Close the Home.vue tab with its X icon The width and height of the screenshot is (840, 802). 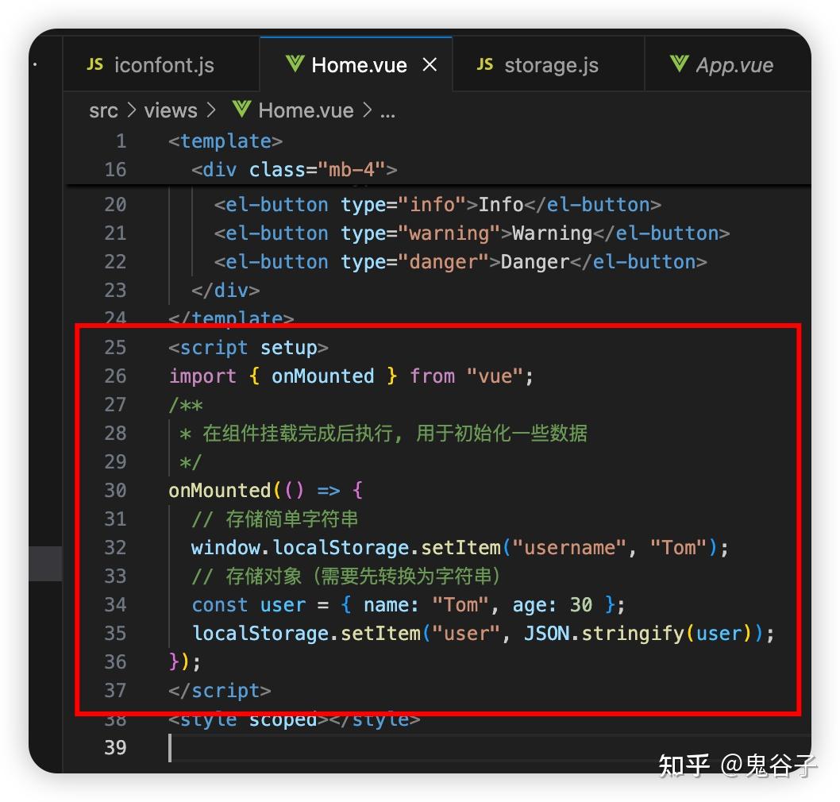pyautogui.click(x=430, y=64)
